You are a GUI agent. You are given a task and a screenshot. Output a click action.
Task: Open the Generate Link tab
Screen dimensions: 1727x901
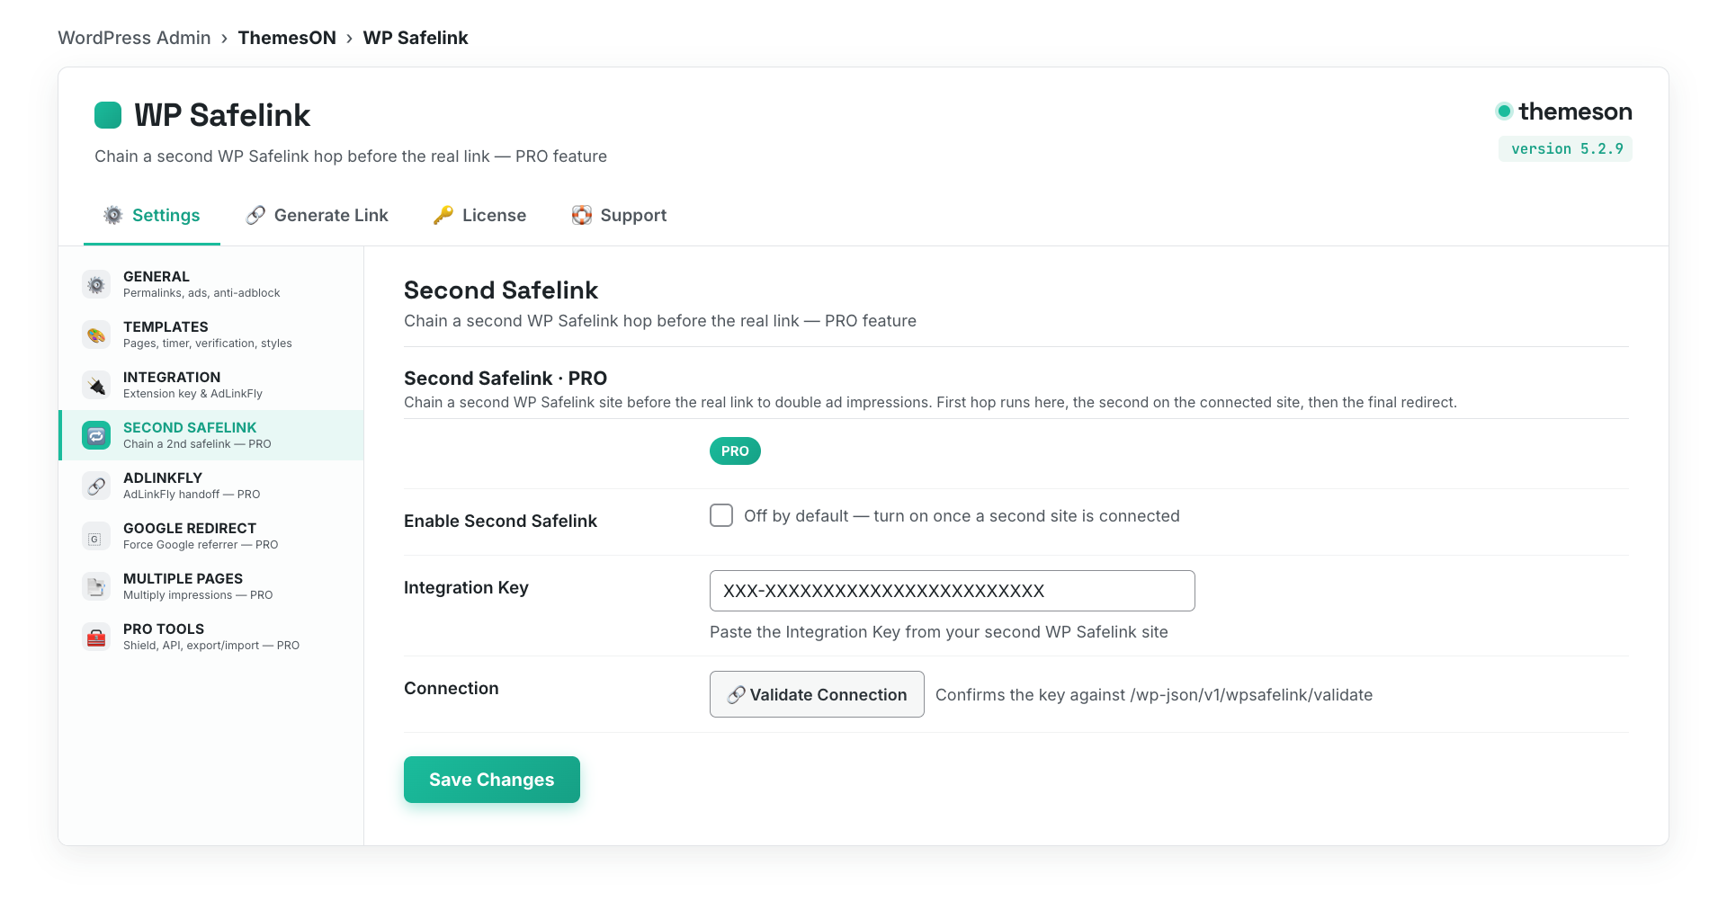[318, 216]
